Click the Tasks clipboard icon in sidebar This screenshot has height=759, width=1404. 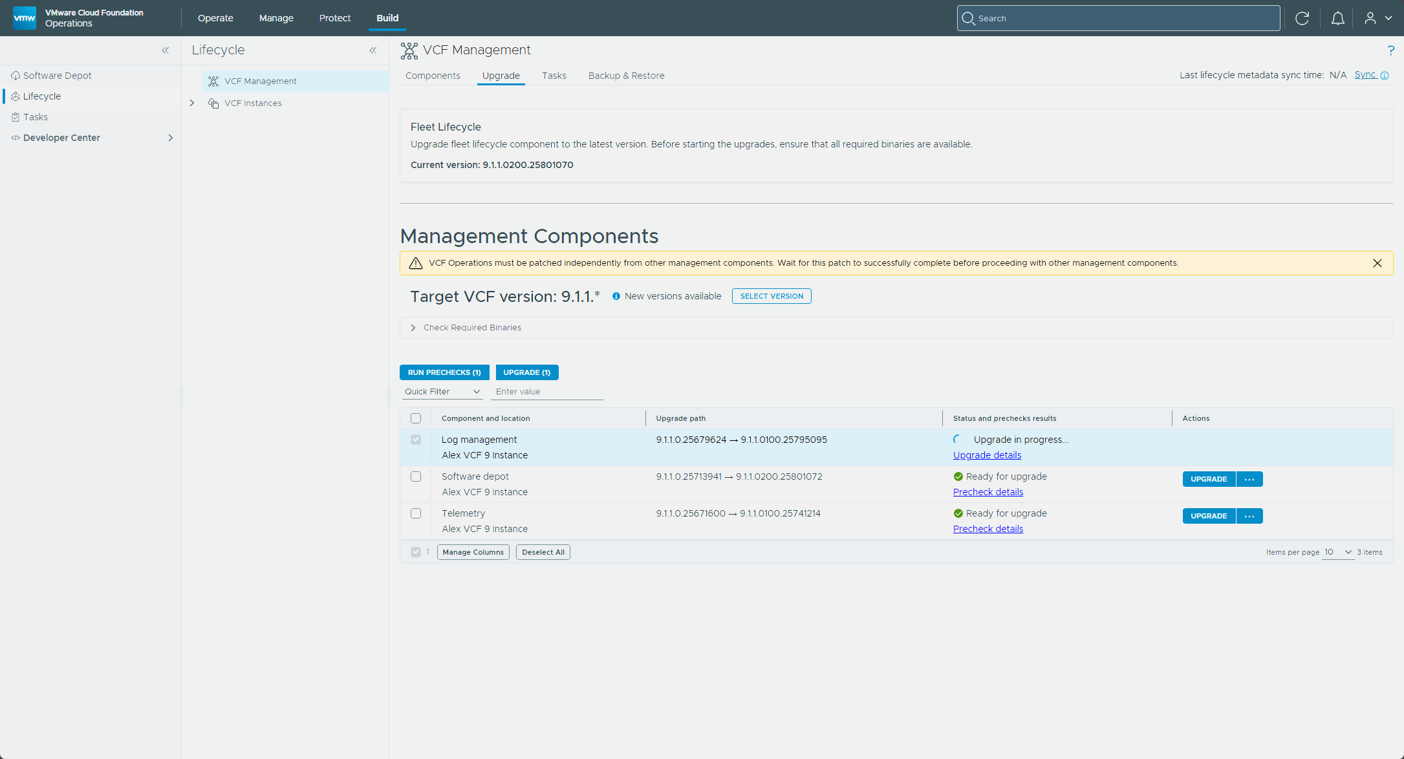point(16,117)
